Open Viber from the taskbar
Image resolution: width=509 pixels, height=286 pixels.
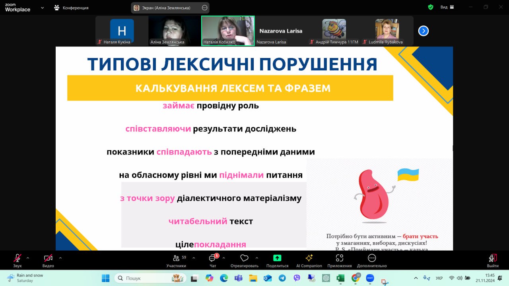pyautogui.click(x=297, y=278)
